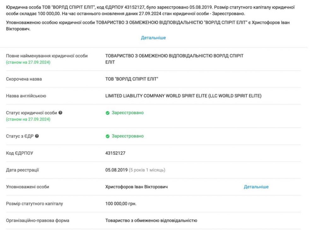Click green checkmark icon in Статус з ЄДР row
317x230 pixels.
(108, 136)
